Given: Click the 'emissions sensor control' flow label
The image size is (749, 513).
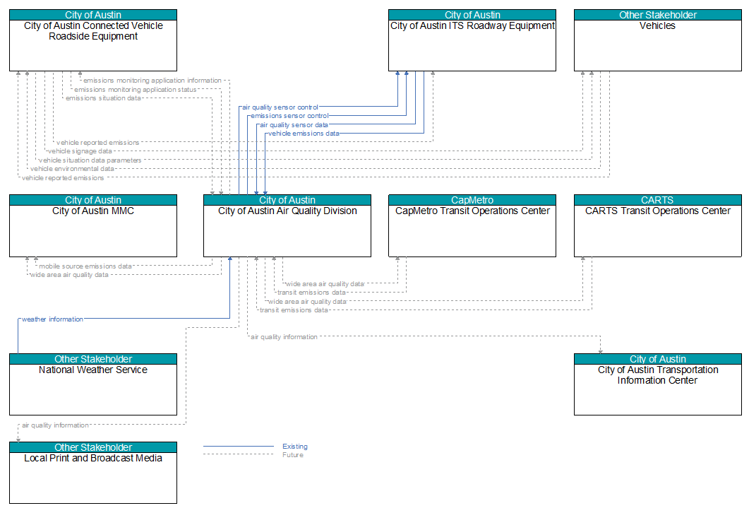Looking at the screenshot, I should [x=290, y=116].
